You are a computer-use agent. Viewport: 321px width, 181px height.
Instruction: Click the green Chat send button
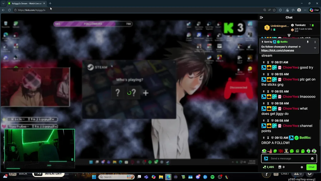coord(311,167)
